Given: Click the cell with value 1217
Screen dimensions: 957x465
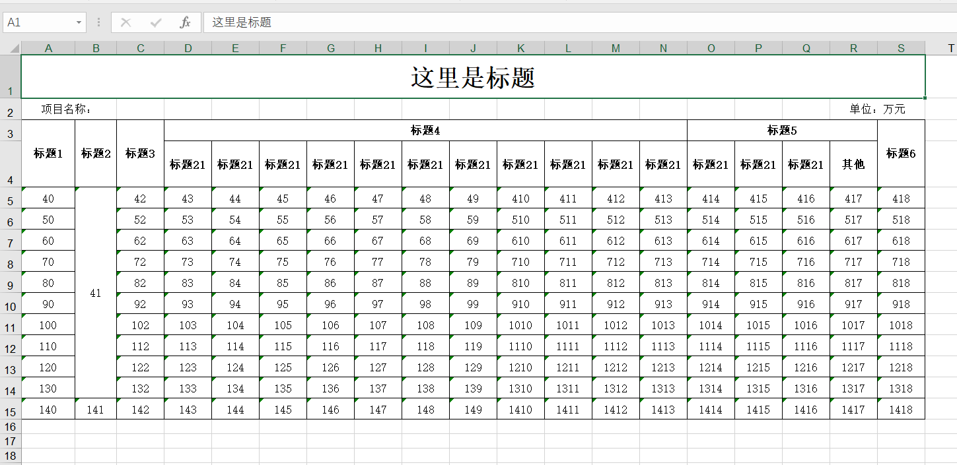Looking at the screenshot, I should [854, 367].
